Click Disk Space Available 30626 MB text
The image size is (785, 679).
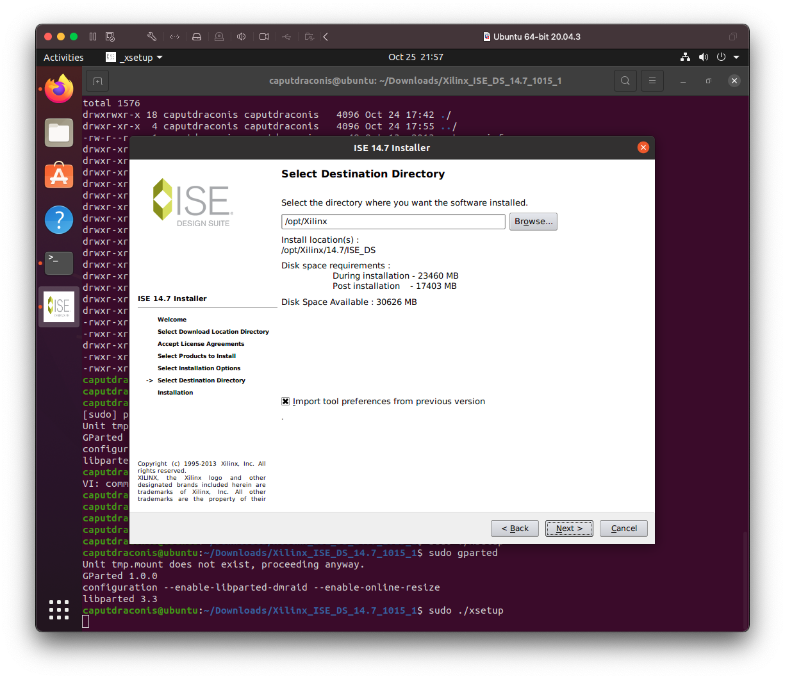[349, 302]
